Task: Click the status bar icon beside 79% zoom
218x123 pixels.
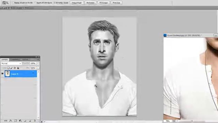Action: coord(174,121)
